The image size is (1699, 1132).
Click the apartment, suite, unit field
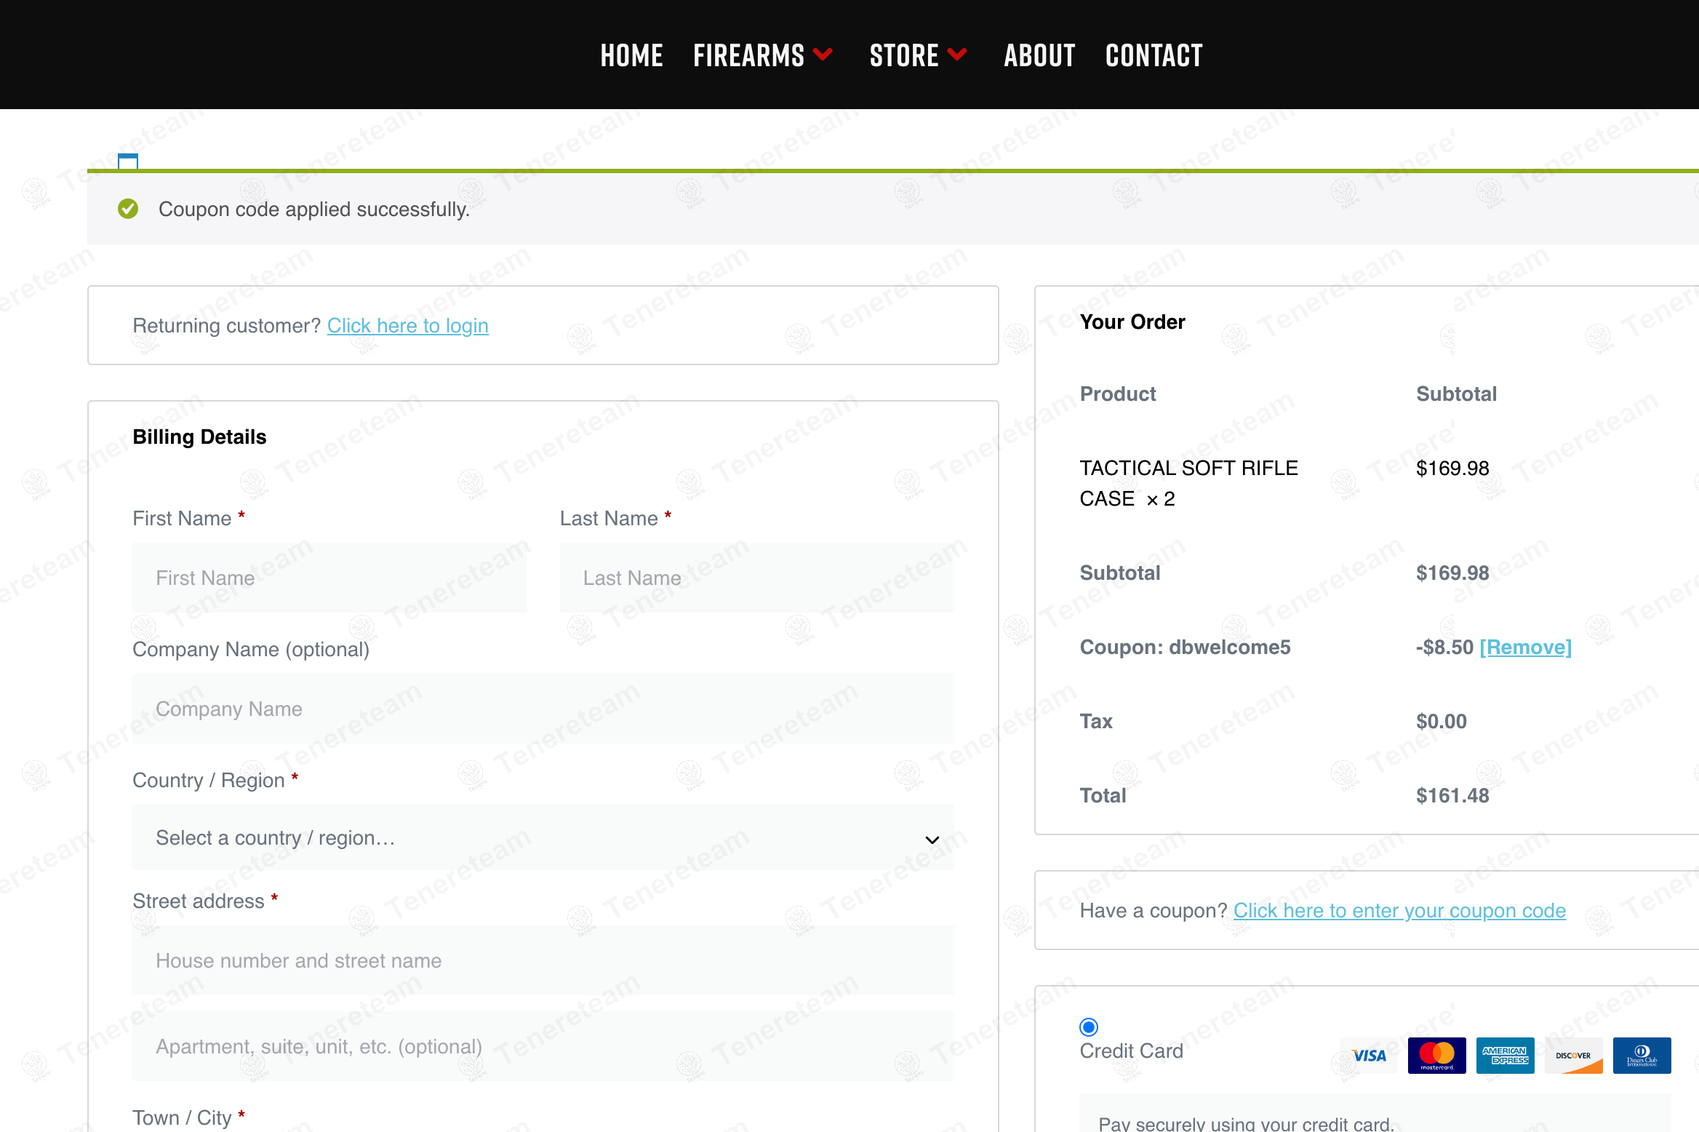(543, 1046)
